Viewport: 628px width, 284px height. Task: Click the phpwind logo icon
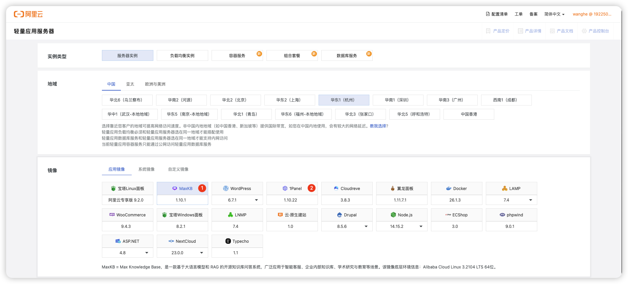point(502,215)
